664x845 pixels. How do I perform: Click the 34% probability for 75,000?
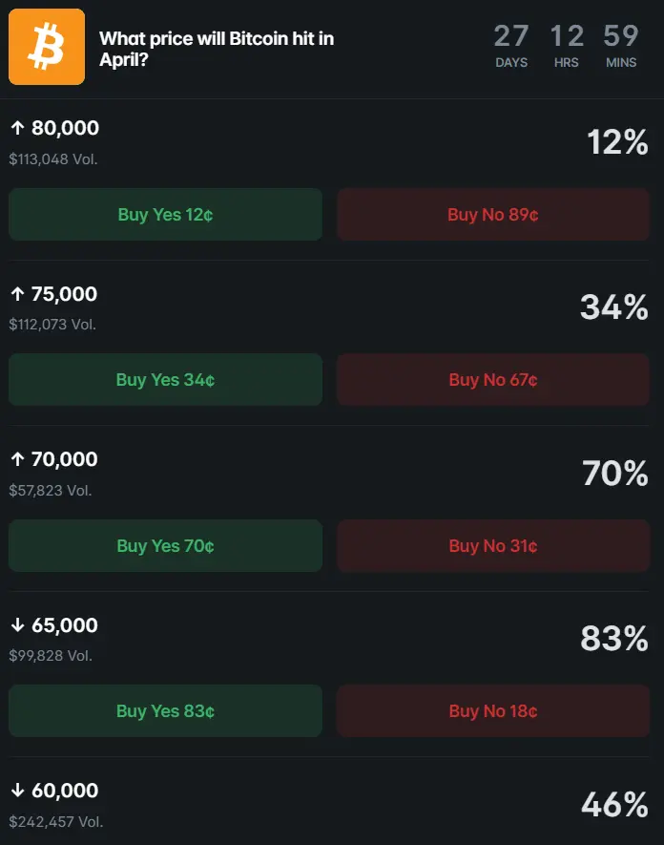pos(614,308)
